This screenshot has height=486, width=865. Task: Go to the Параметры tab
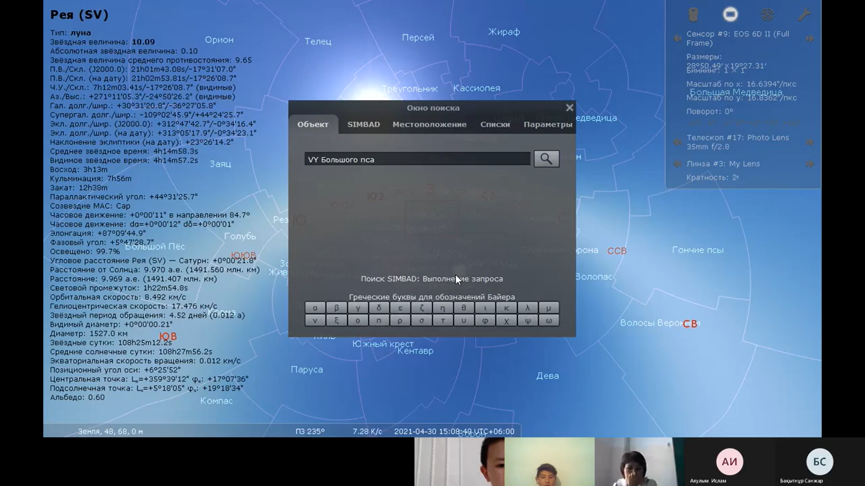[x=548, y=125]
